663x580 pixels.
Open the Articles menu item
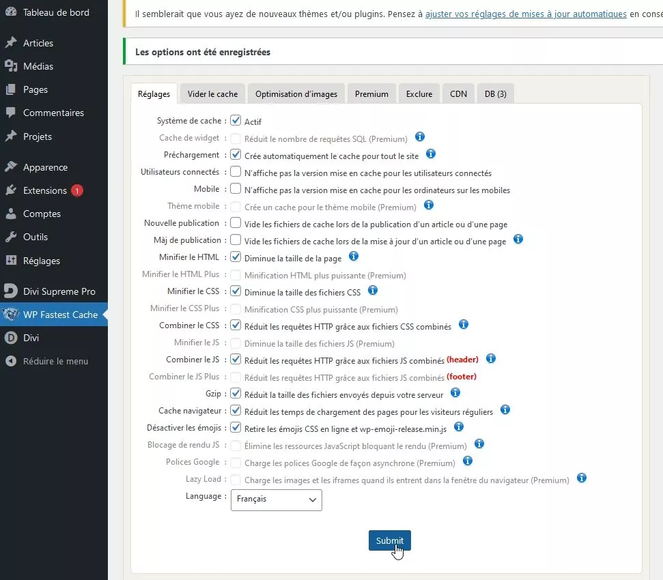coord(54,43)
